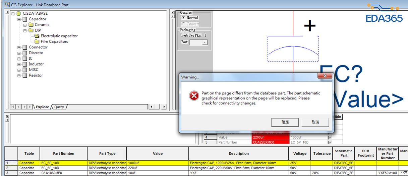Click the Tolerance column header
The height and width of the screenshot is (176, 408).
coord(322,154)
